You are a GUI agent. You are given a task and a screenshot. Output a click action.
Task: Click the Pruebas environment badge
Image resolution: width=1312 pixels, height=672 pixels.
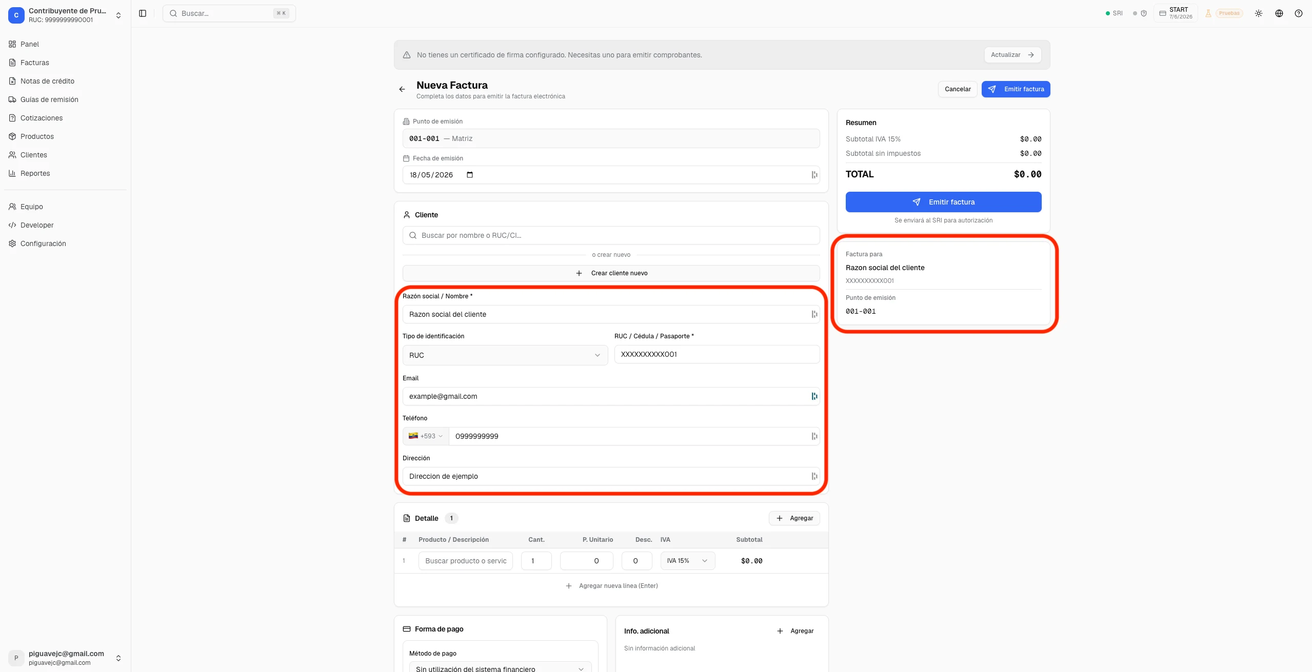pos(1229,13)
